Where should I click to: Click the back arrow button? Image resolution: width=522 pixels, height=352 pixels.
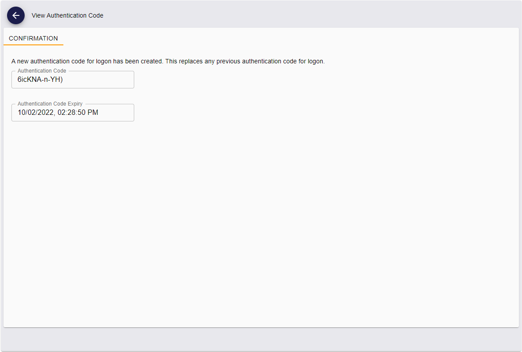pyautogui.click(x=16, y=15)
